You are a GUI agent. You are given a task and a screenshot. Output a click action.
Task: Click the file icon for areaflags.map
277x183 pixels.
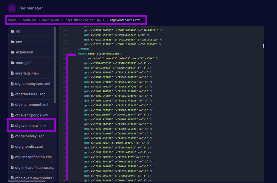click(x=12, y=73)
